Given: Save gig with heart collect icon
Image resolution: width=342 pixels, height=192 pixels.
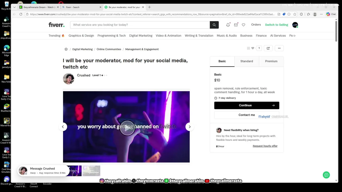Looking at the screenshot, I should (252, 48).
